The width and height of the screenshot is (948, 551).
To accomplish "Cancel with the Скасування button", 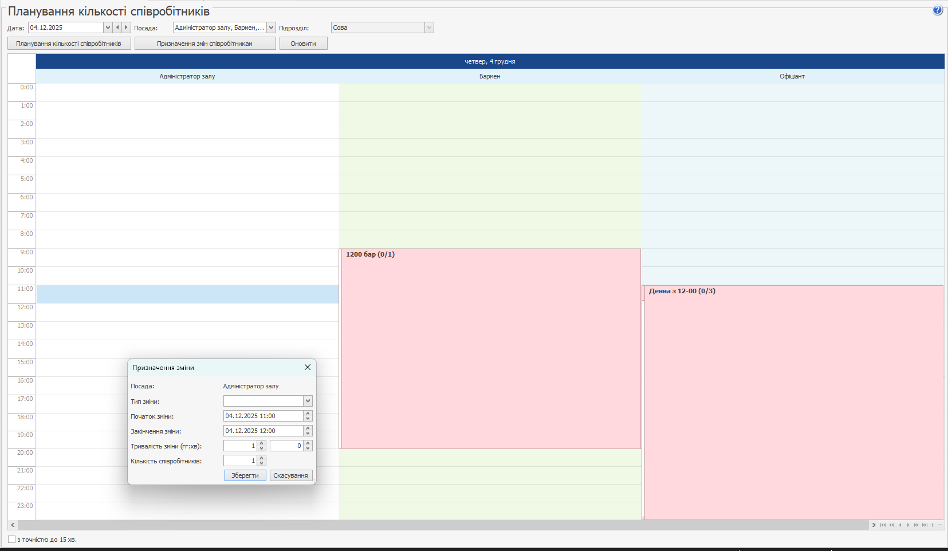I will click(290, 475).
